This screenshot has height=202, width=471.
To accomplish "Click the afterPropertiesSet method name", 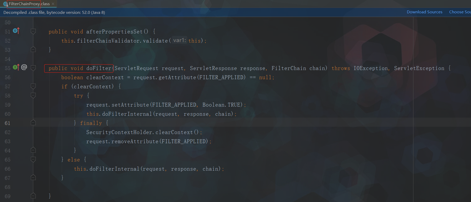I will tap(114, 32).
